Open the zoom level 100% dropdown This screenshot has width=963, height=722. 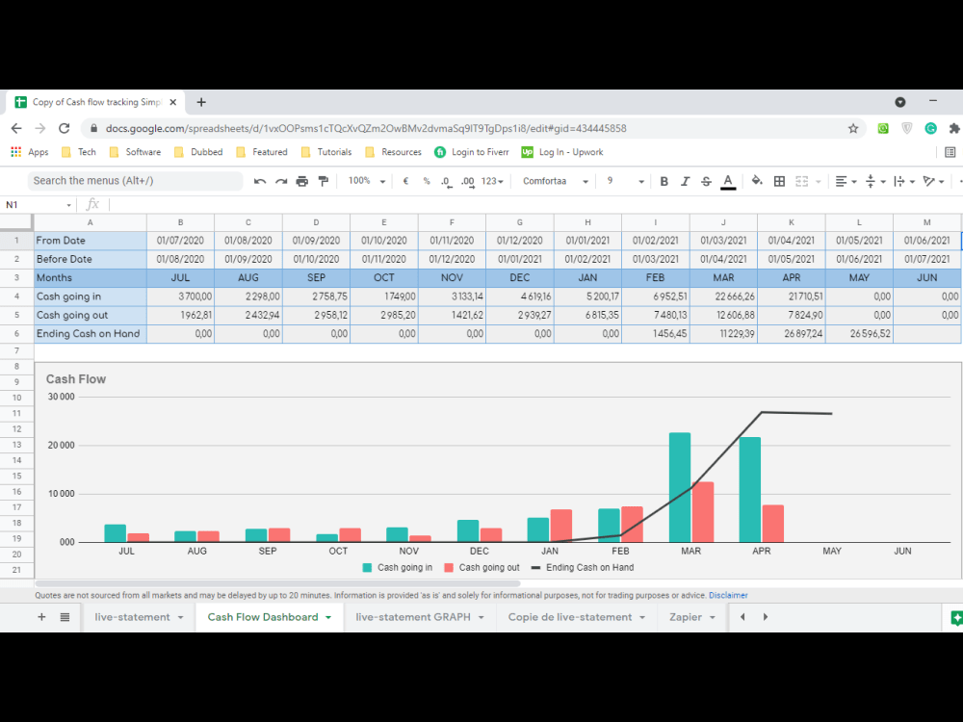coord(364,180)
